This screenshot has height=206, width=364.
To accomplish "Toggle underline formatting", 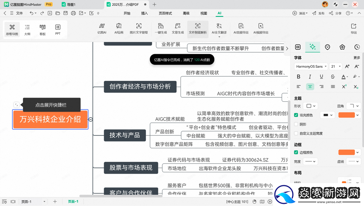I will click(321, 76).
